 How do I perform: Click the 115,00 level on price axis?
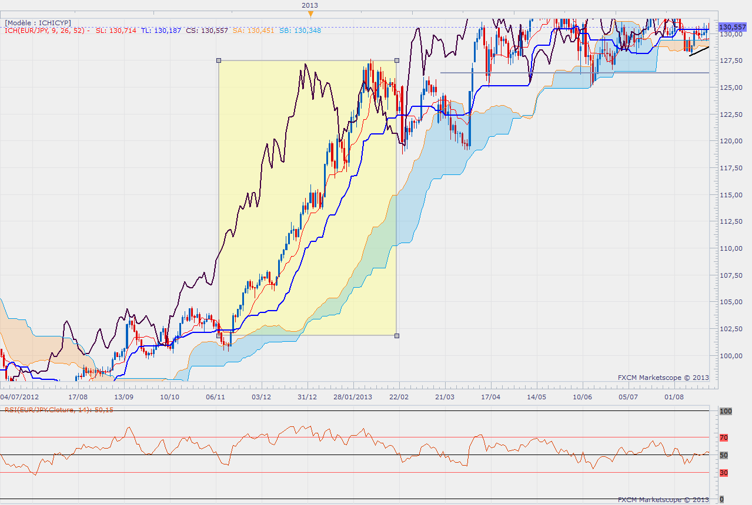point(733,194)
